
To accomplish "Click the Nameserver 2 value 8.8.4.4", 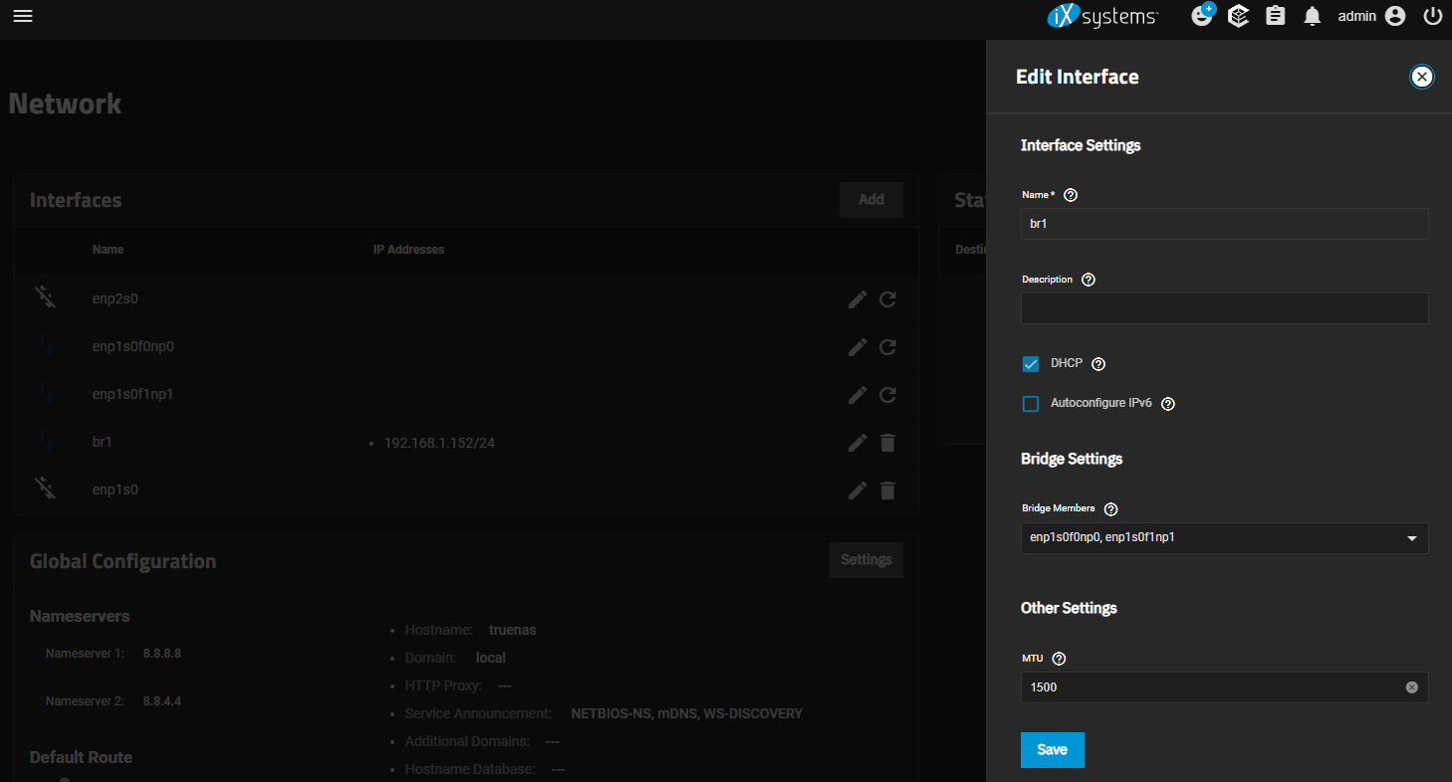I will click(162, 701).
